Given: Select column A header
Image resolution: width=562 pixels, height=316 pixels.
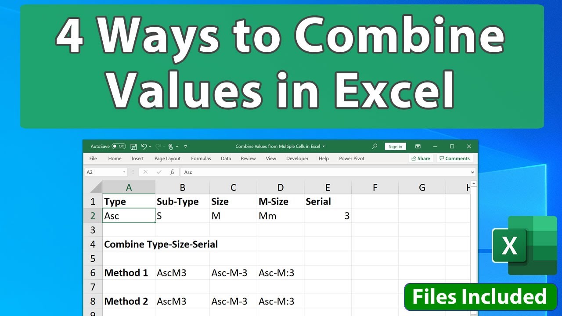Looking at the screenshot, I should click(x=129, y=187).
